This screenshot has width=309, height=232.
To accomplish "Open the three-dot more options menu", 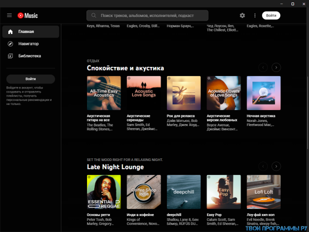I will coord(255,15).
